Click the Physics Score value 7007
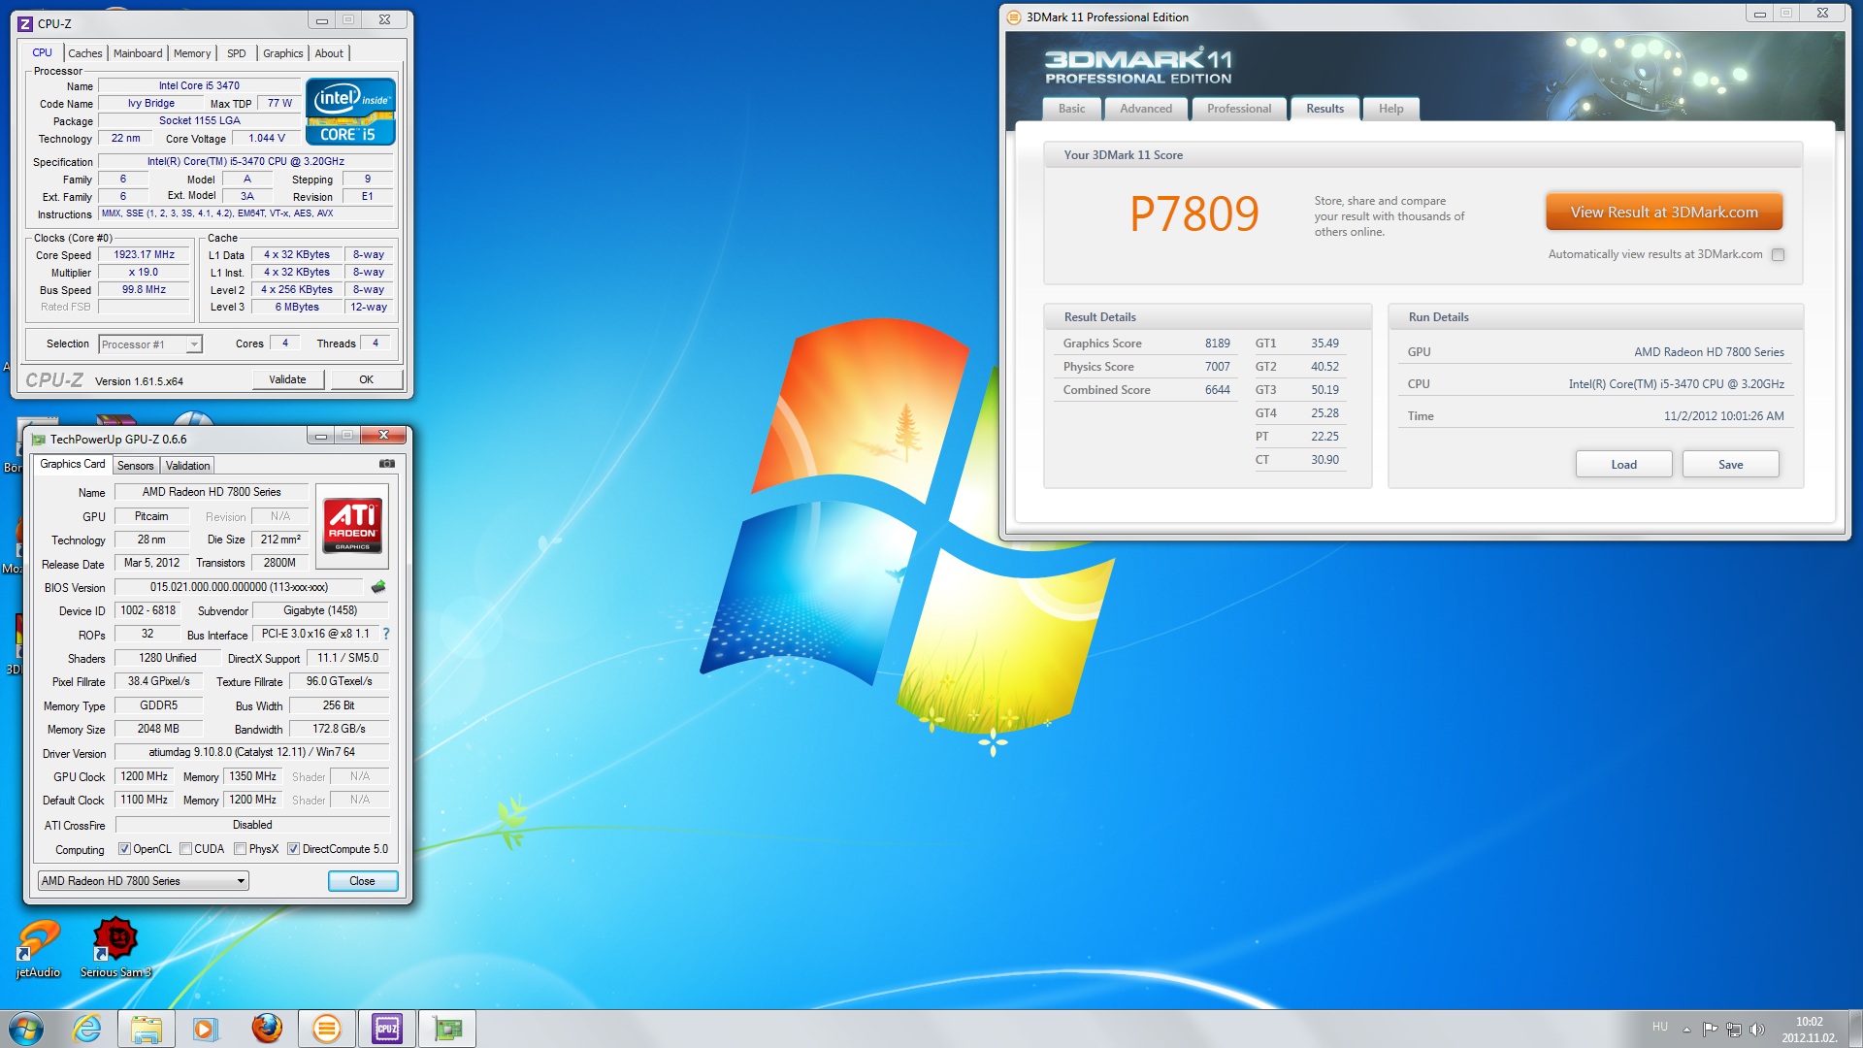This screenshot has width=1863, height=1048. pos(1217,367)
